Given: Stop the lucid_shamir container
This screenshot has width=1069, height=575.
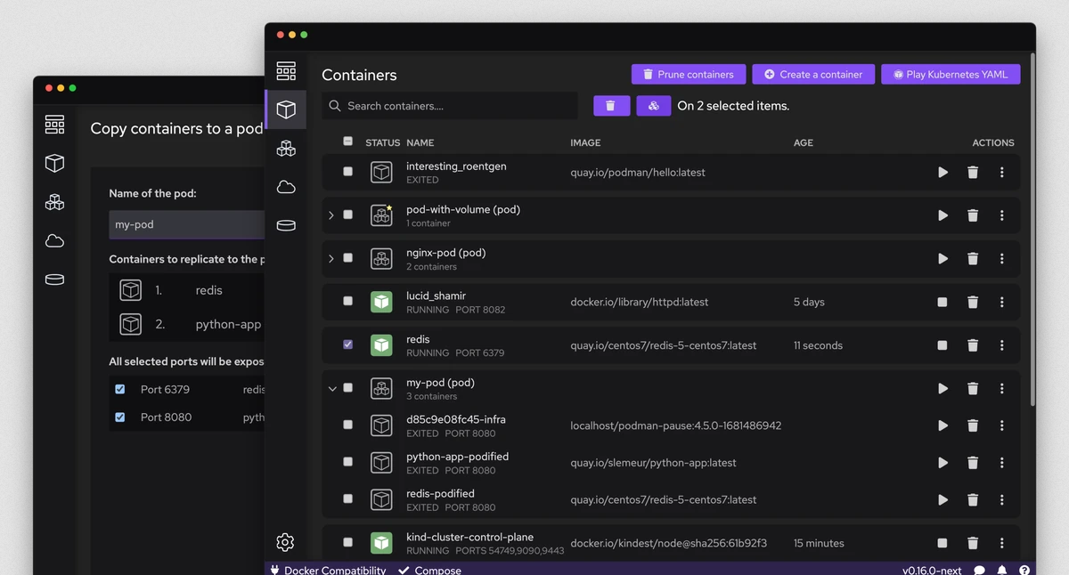Looking at the screenshot, I should tap(943, 303).
